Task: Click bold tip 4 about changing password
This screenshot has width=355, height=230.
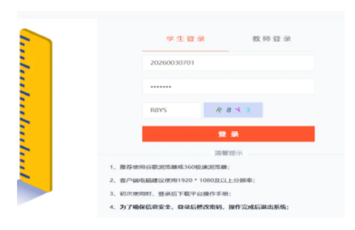Action: pyautogui.click(x=199, y=207)
